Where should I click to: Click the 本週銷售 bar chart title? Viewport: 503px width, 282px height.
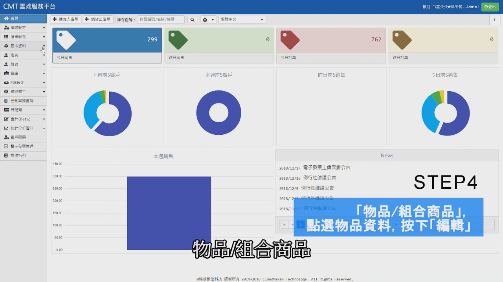(x=163, y=156)
